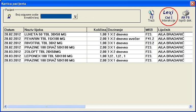The height and width of the screenshot is (112, 196).
Task: Click the Količina column header
Action: [97, 30]
